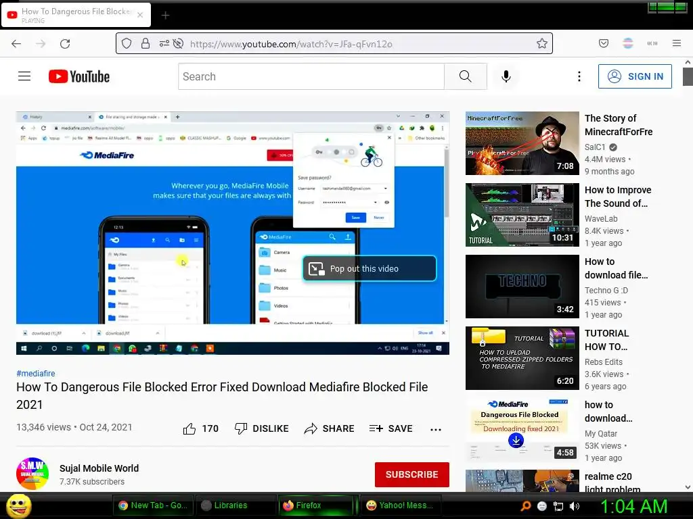
Task: Open the toolbar icon left of hamburger menu
Action: pos(652,43)
